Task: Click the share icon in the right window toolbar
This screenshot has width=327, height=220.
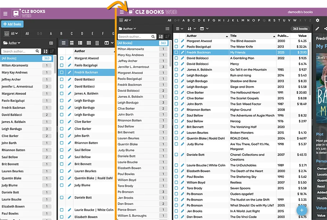Action: 325,29
